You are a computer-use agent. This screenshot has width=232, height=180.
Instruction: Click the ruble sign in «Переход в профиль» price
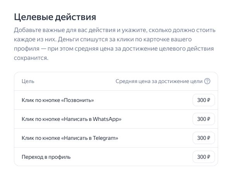pyautogui.click(x=209, y=157)
